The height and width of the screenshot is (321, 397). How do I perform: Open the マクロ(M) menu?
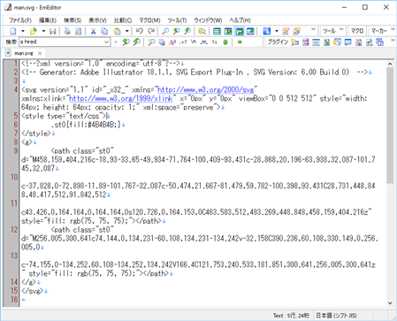pos(149,20)
